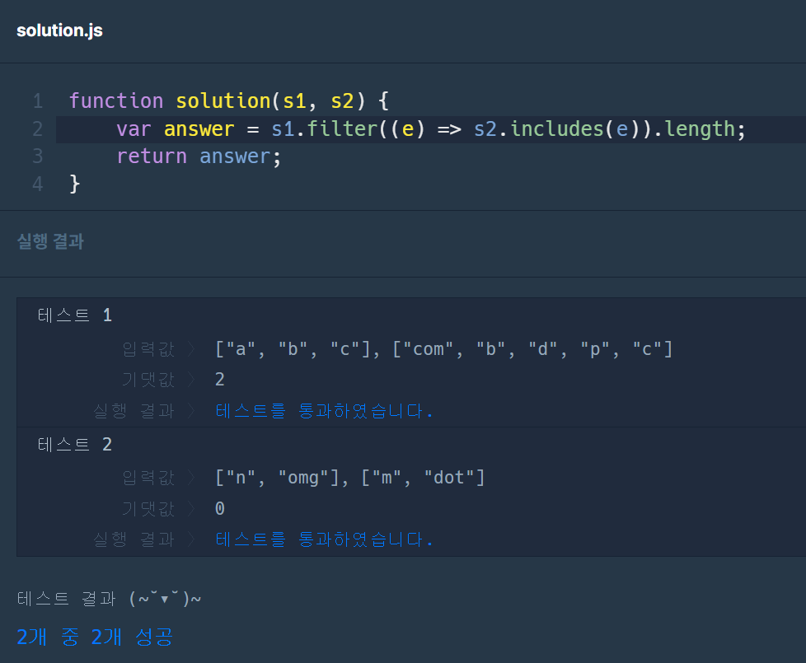
Task: Click the '실행 결과' section header
Action: coord(50,241)
